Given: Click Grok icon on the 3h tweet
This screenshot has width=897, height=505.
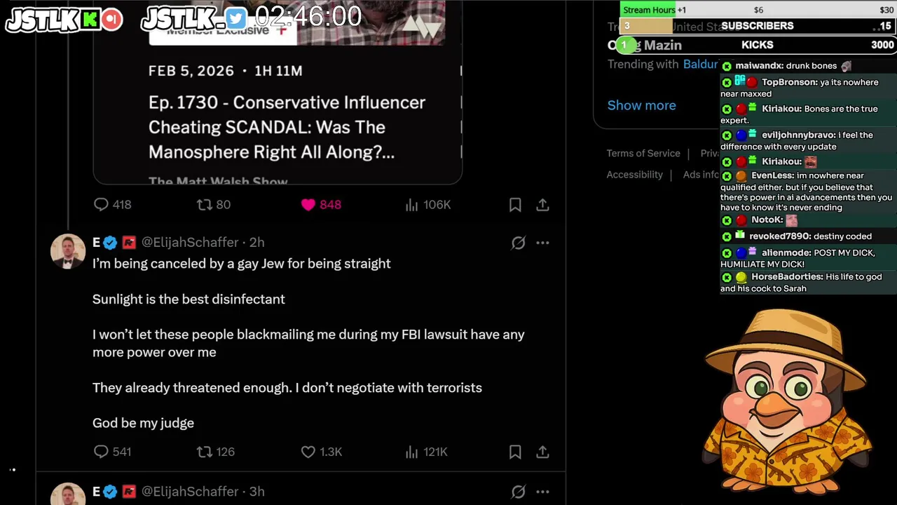Looking at the screenshot, I should click(518, 492).
